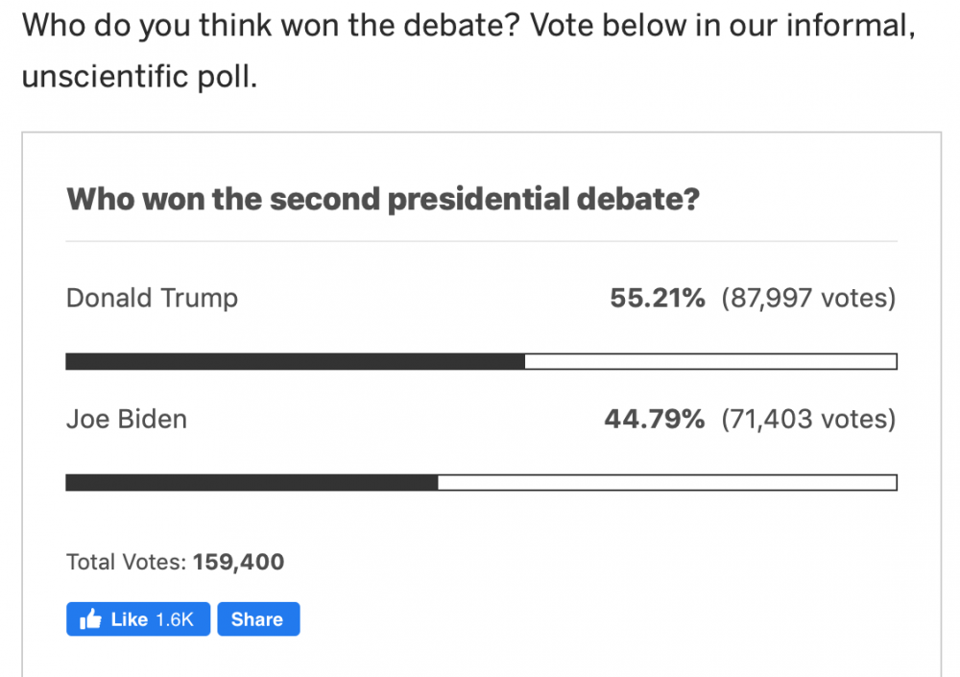
Task: Click the filled part of Trump's result bar
Action: pyautogui.click(x=295, y=362)
